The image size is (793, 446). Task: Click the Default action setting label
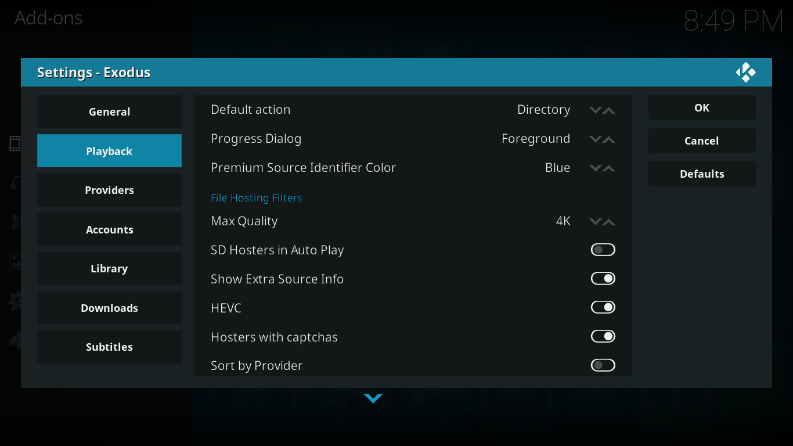click(x=250, y=110)
